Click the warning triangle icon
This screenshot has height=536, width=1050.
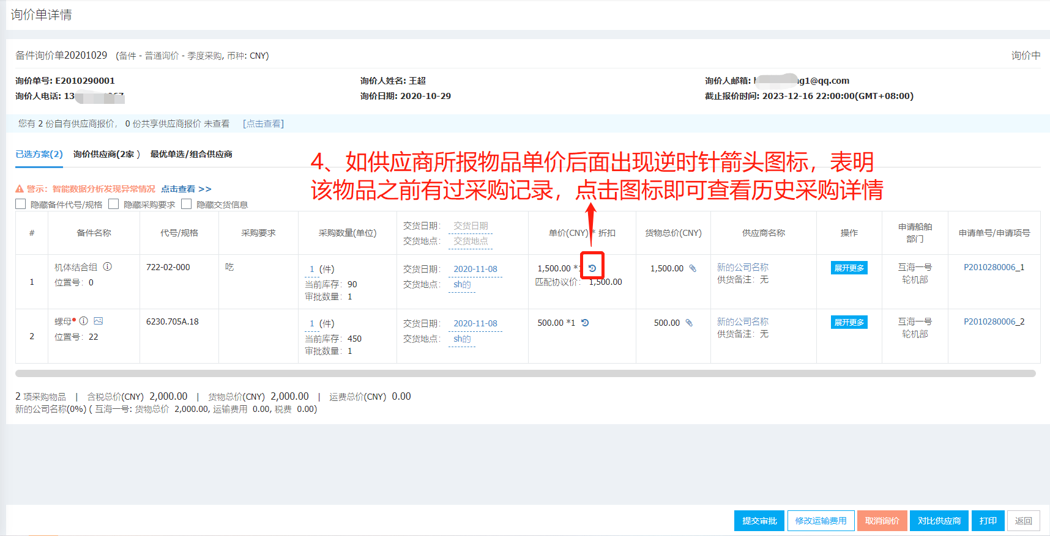(x=20, y=189)
